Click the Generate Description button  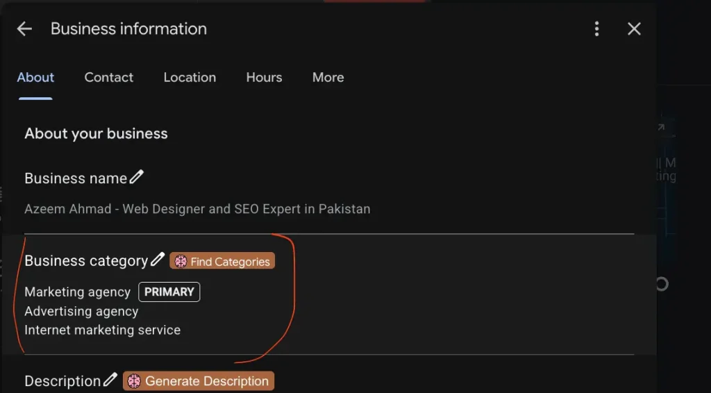[199, 381]
